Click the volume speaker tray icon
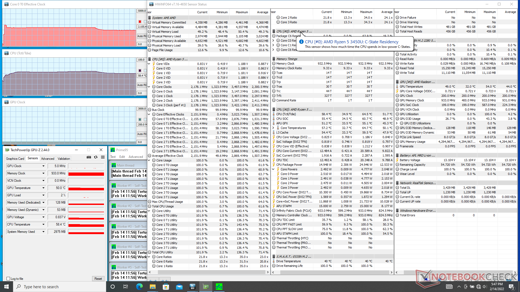This screenshot has width=520, height=292. [x=485, y=287]
